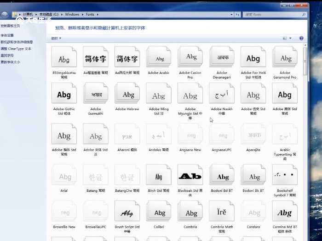Select the Adobe Gothic Std font
This screenshot has height=241, width=322.
click(x=64, y=93)
